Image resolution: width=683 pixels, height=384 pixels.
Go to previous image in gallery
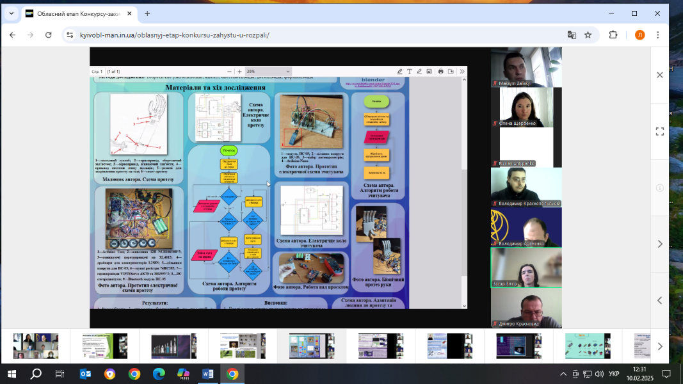[660, 300]
